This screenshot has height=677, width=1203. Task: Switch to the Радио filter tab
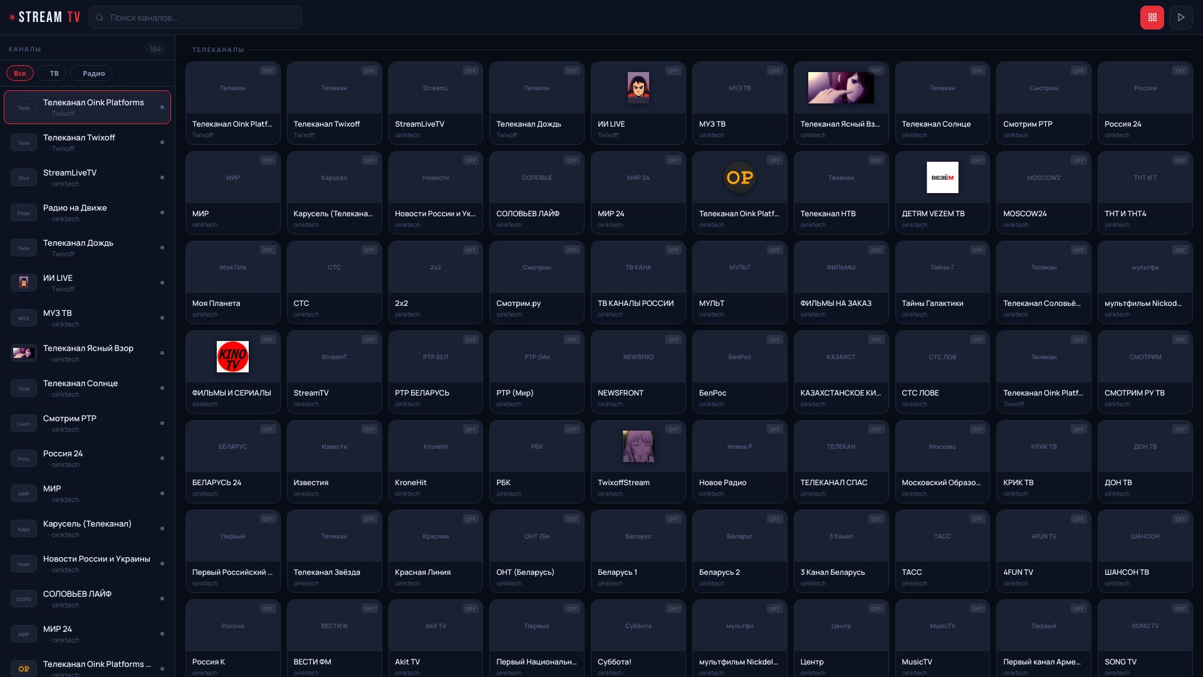tap(93, 73)
